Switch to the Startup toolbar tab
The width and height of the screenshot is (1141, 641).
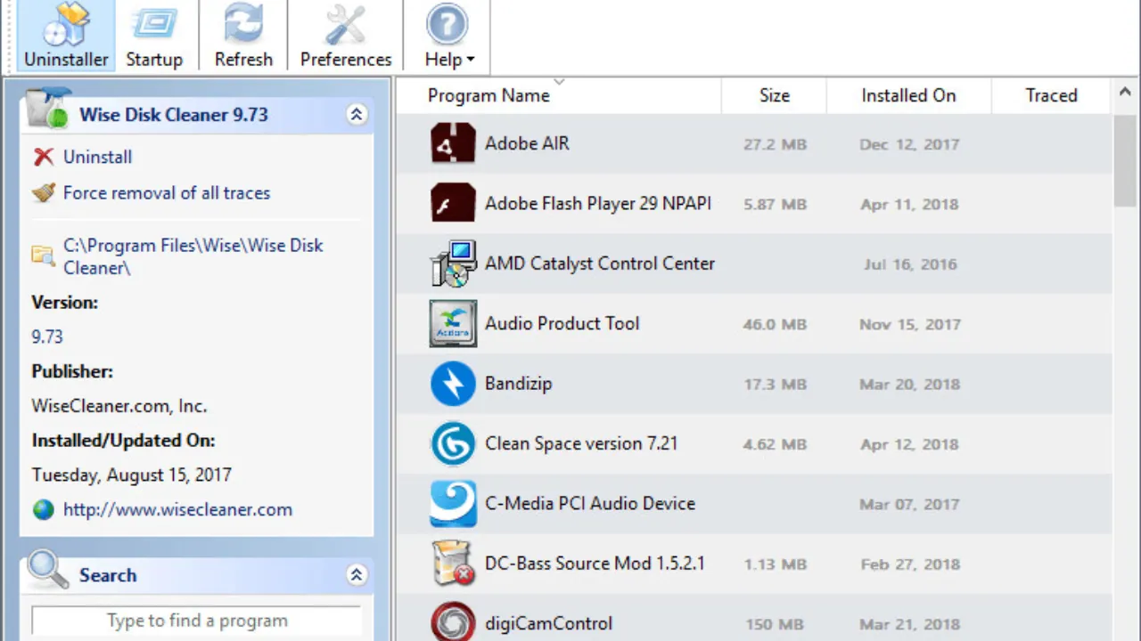tap(154, 37)
